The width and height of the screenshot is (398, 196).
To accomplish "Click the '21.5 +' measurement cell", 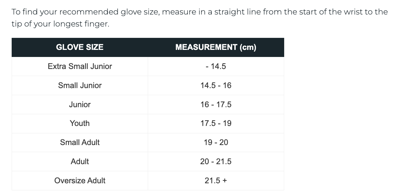I will coord(216,181).
